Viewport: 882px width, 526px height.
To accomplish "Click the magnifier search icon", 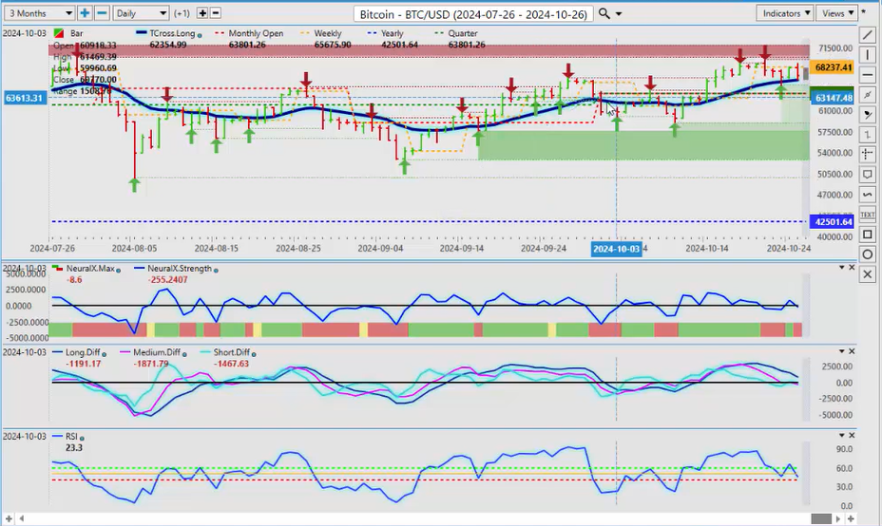I will 604,13.
